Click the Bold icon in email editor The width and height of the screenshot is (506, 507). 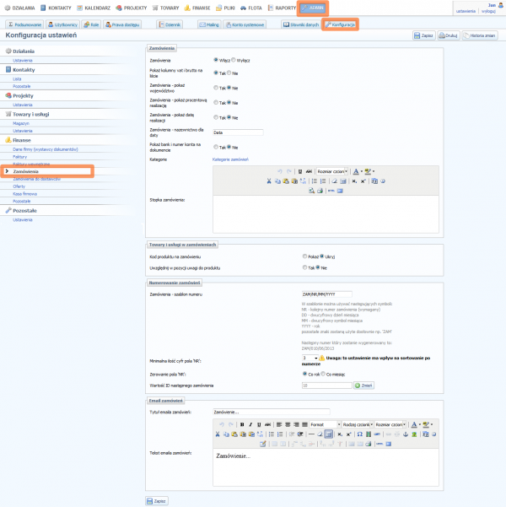point(241,424)
